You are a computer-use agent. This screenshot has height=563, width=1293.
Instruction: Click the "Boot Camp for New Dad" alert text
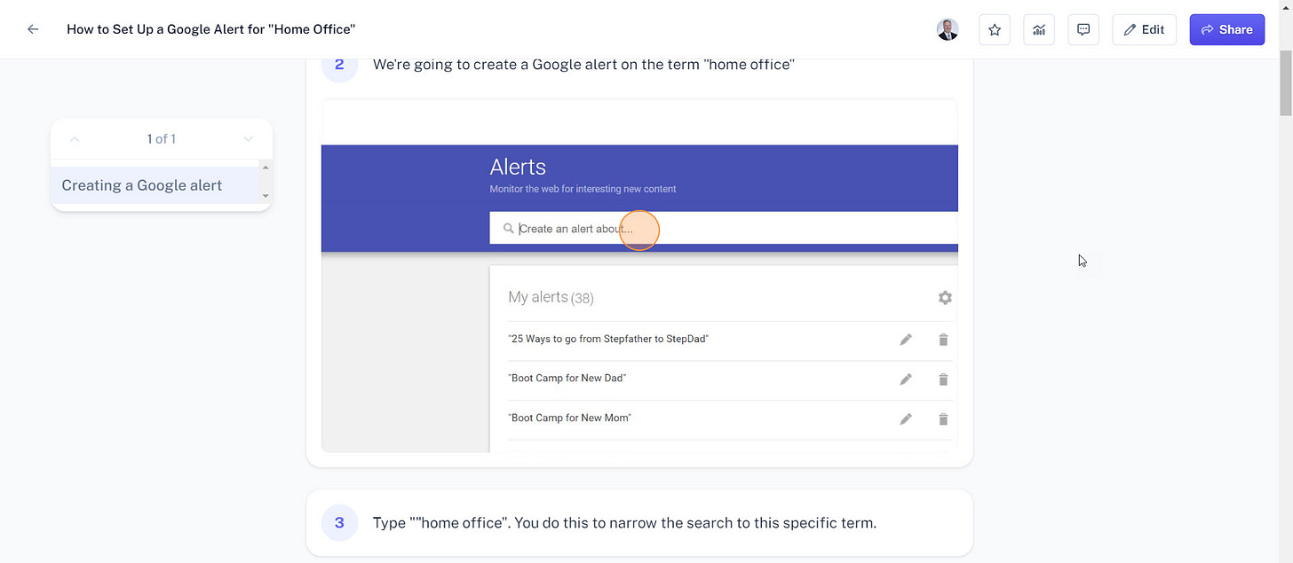(x=567, y=378)
